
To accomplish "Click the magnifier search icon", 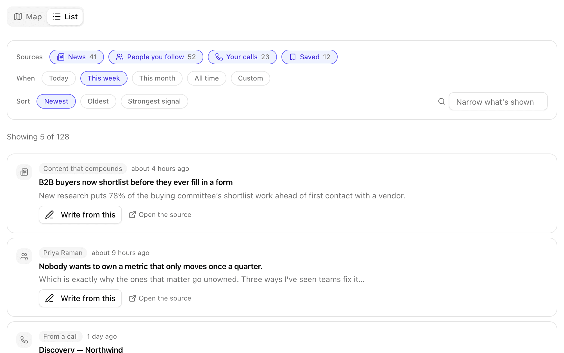I will (x=442, y=101).
